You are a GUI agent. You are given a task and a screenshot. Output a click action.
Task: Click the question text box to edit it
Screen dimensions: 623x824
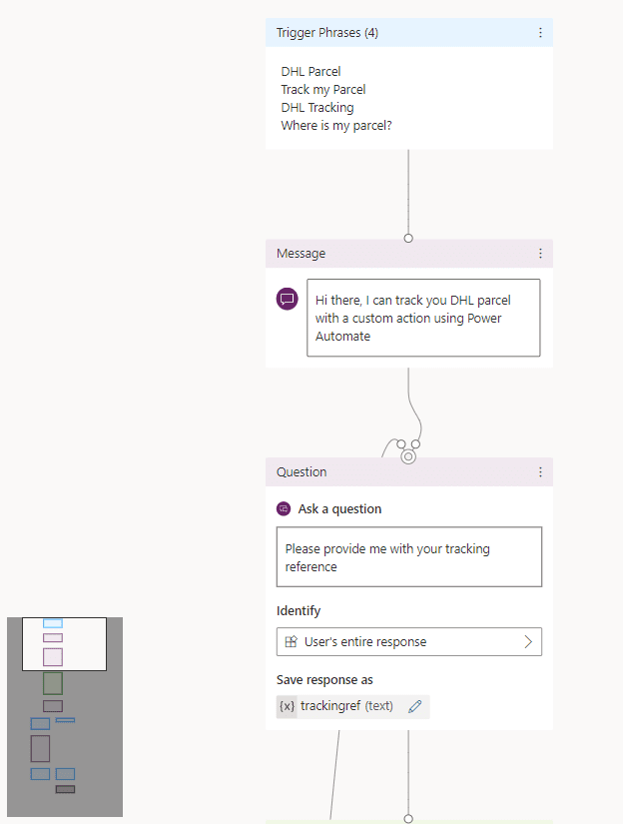point(408,557)
